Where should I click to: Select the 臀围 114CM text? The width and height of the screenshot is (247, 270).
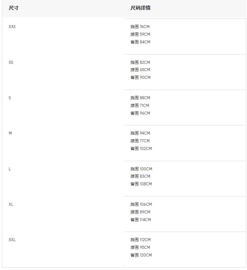[x=141, y=220]
